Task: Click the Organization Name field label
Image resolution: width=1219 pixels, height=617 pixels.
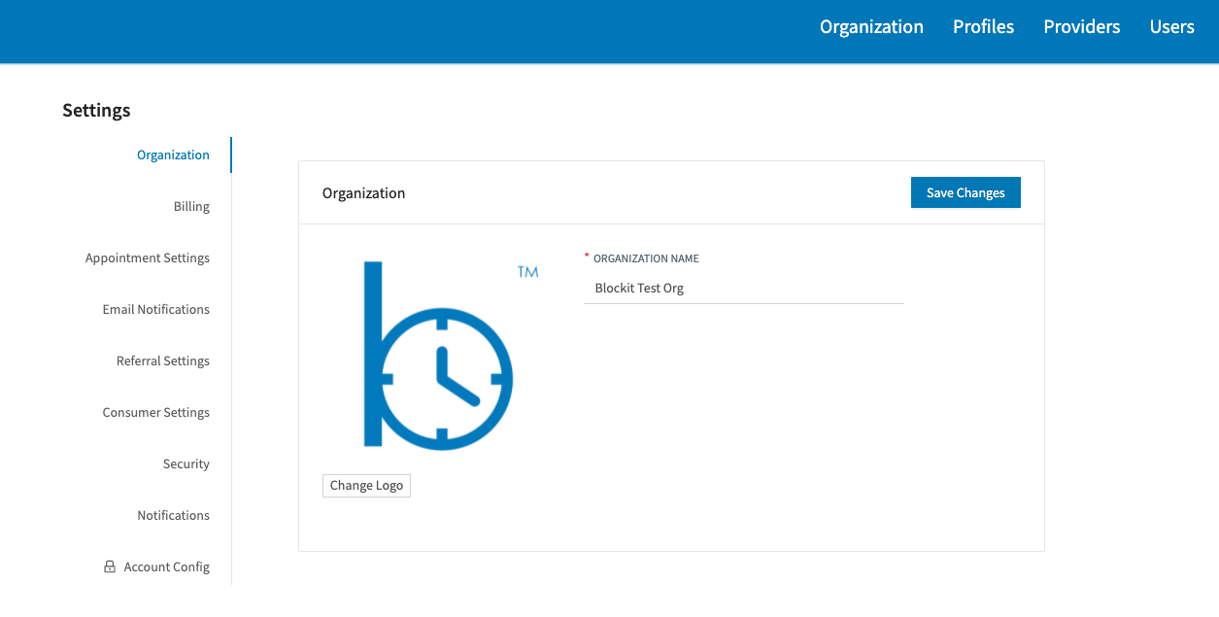Action: 646,259
